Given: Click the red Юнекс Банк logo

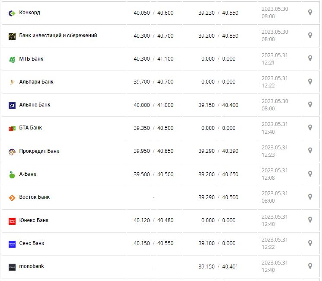Looking at the screenshot, I should [12, 221].
